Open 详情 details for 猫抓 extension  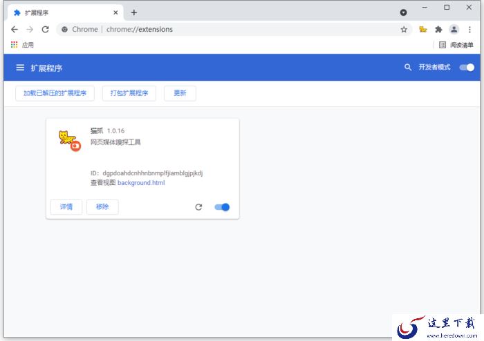point(66,206)
